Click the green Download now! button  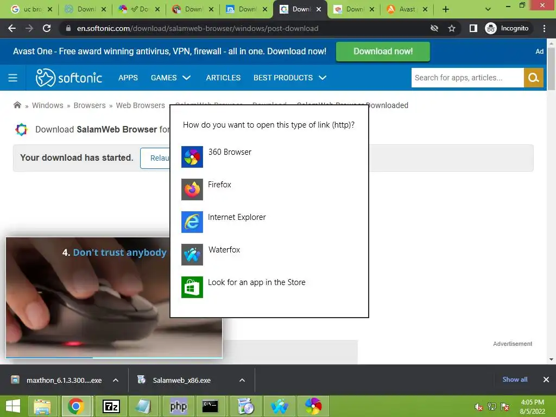coord(383,52)
